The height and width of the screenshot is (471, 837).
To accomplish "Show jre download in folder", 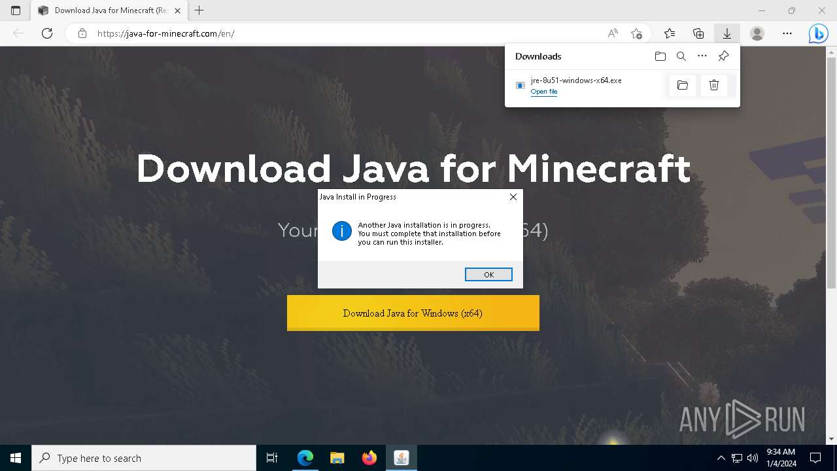I will click(683, 85).
